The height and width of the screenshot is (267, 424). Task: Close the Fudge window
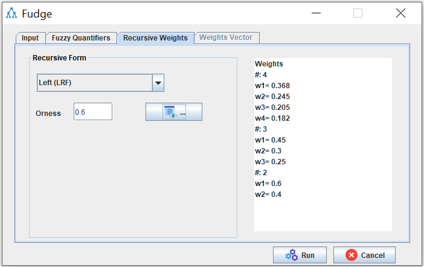pyautogui.click(x=400, y=13)
